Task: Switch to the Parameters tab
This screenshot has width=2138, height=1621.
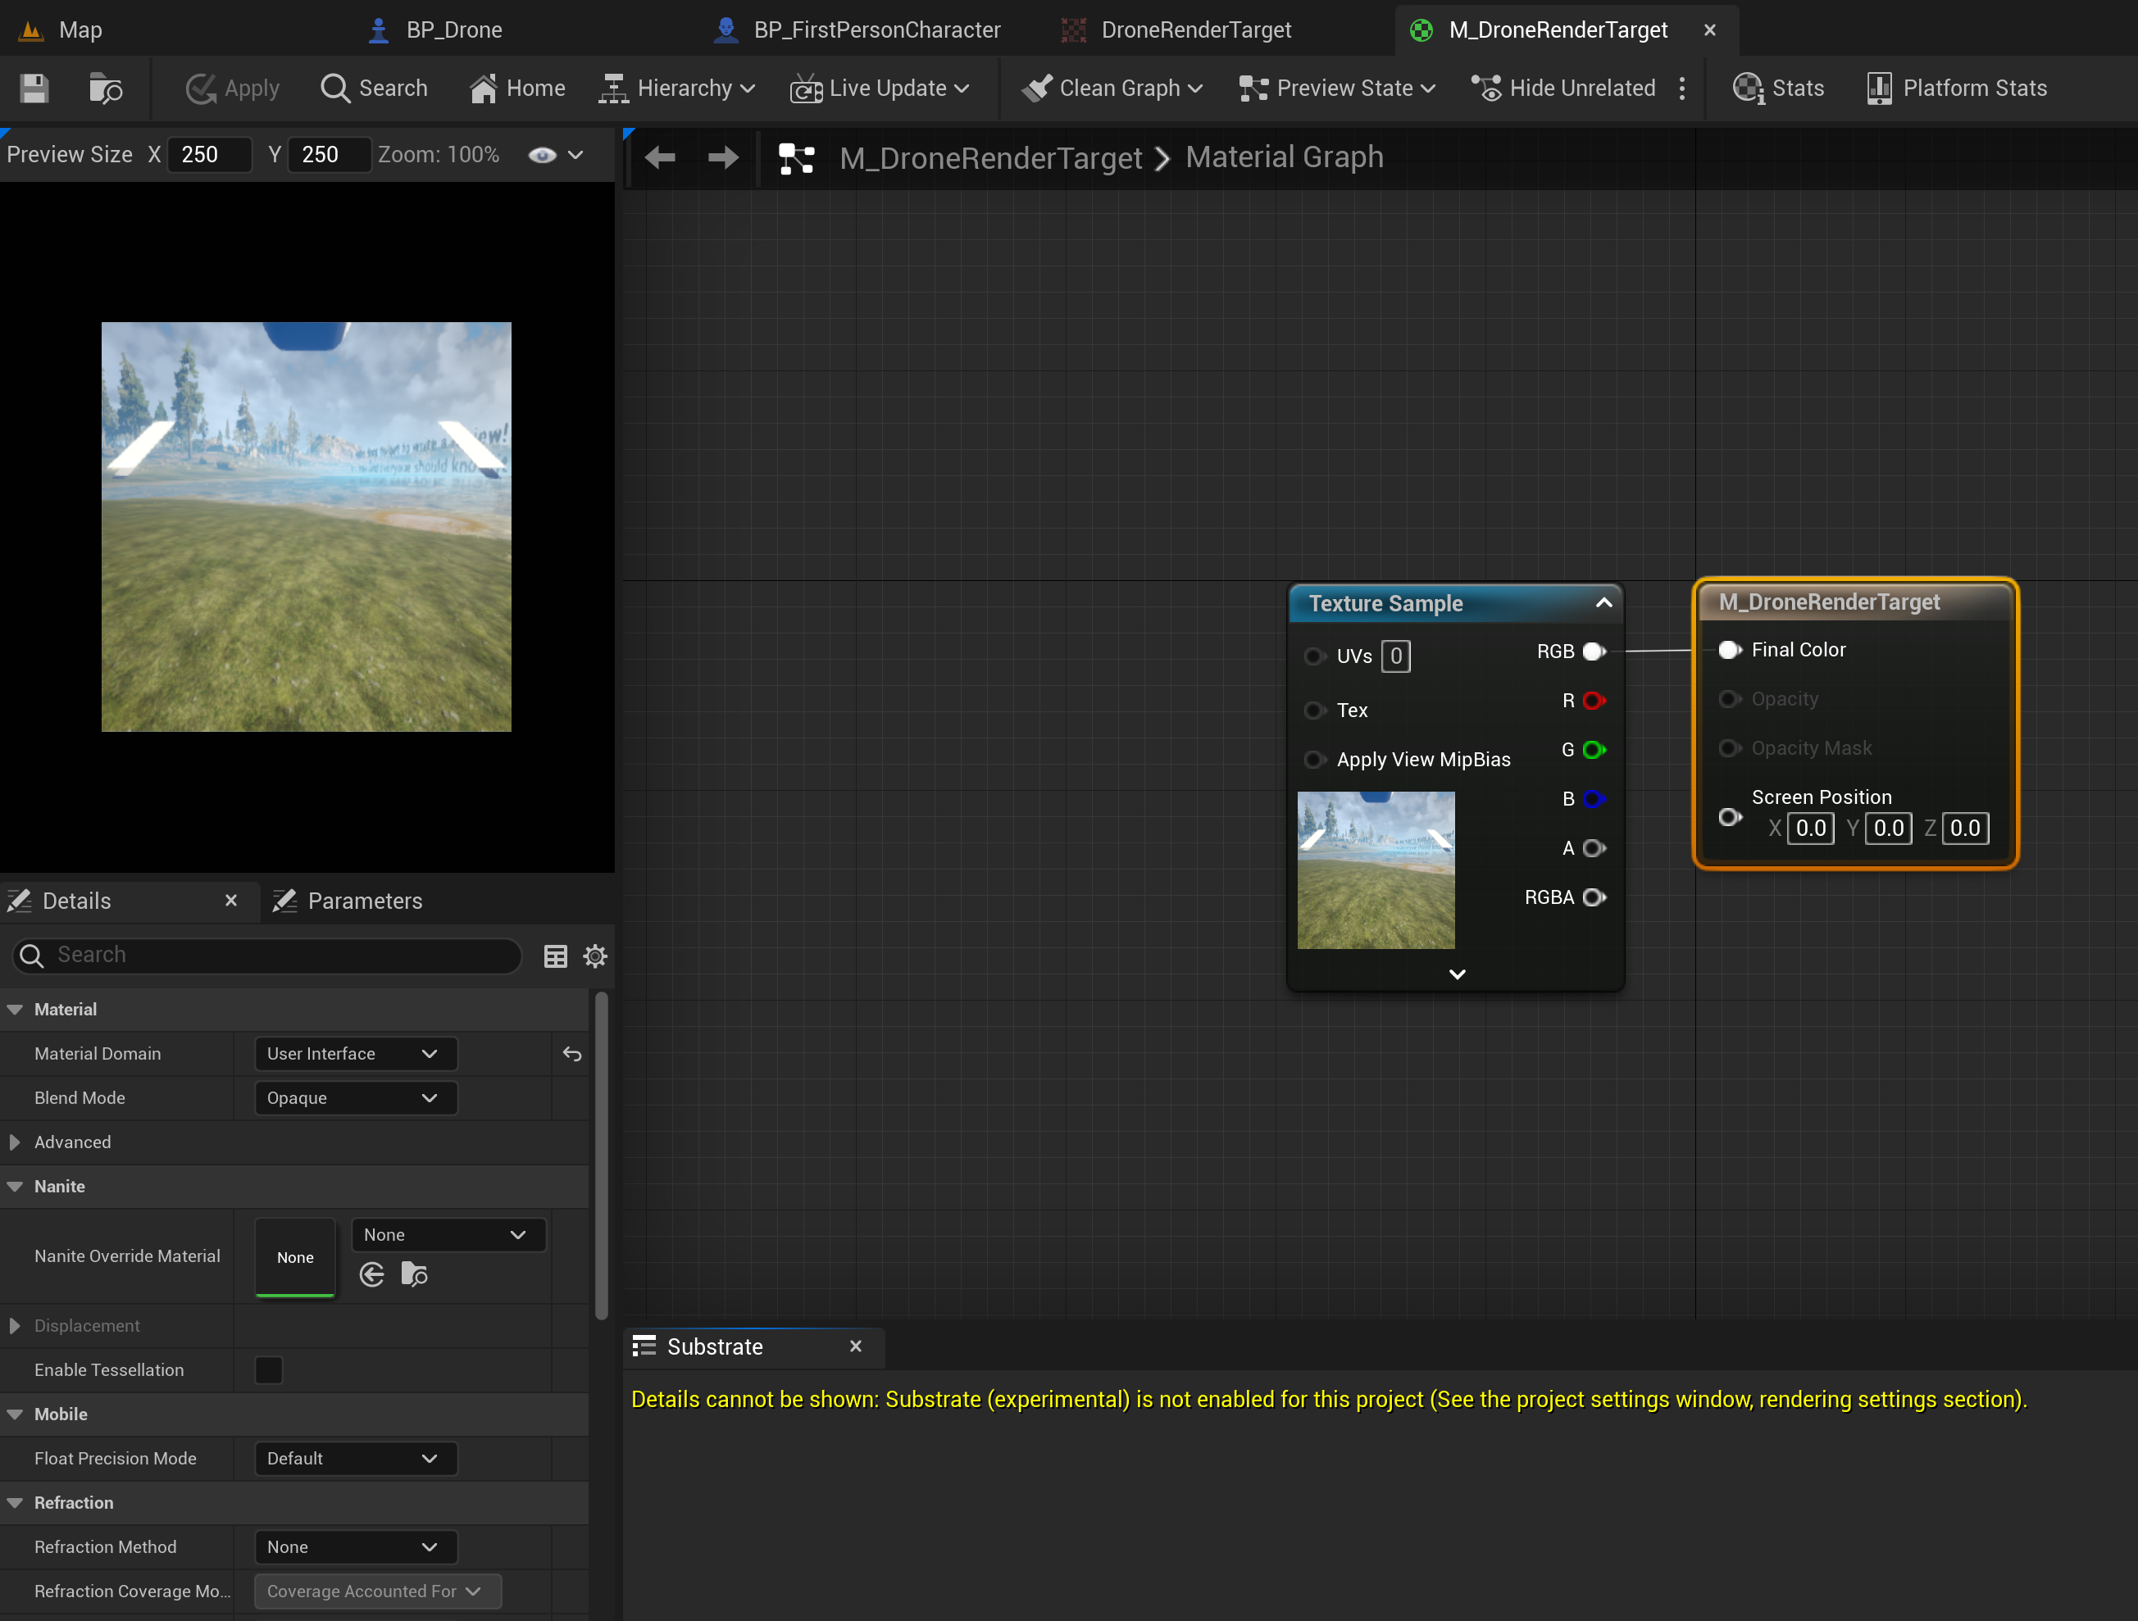Action: click(348, 901)
